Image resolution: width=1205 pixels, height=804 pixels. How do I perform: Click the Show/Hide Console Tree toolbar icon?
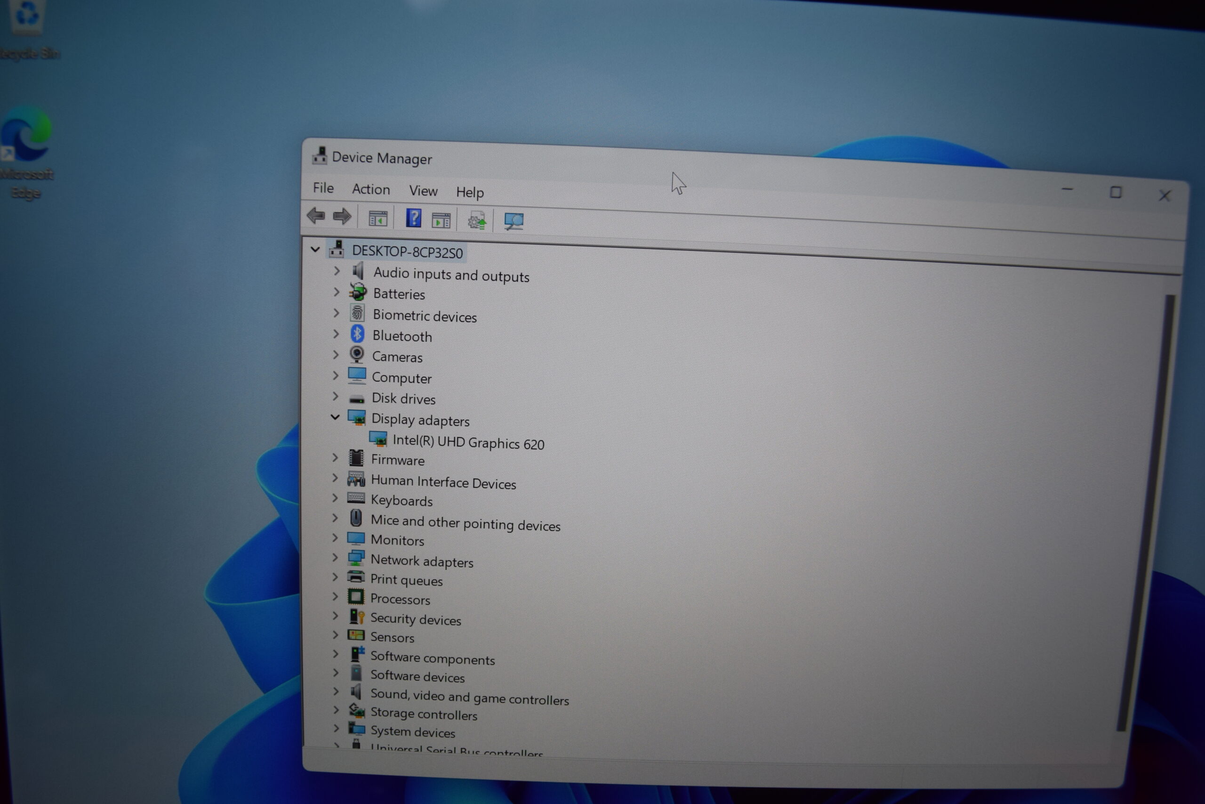tap(378, 219)
